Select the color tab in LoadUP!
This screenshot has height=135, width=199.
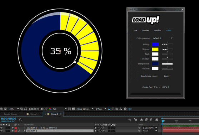point(169,31)
